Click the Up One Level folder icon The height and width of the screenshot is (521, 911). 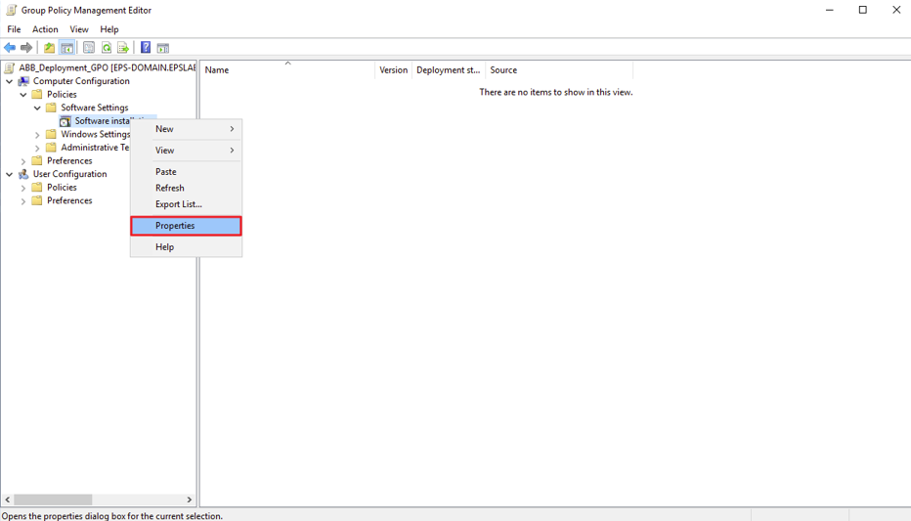pos(49,48)
